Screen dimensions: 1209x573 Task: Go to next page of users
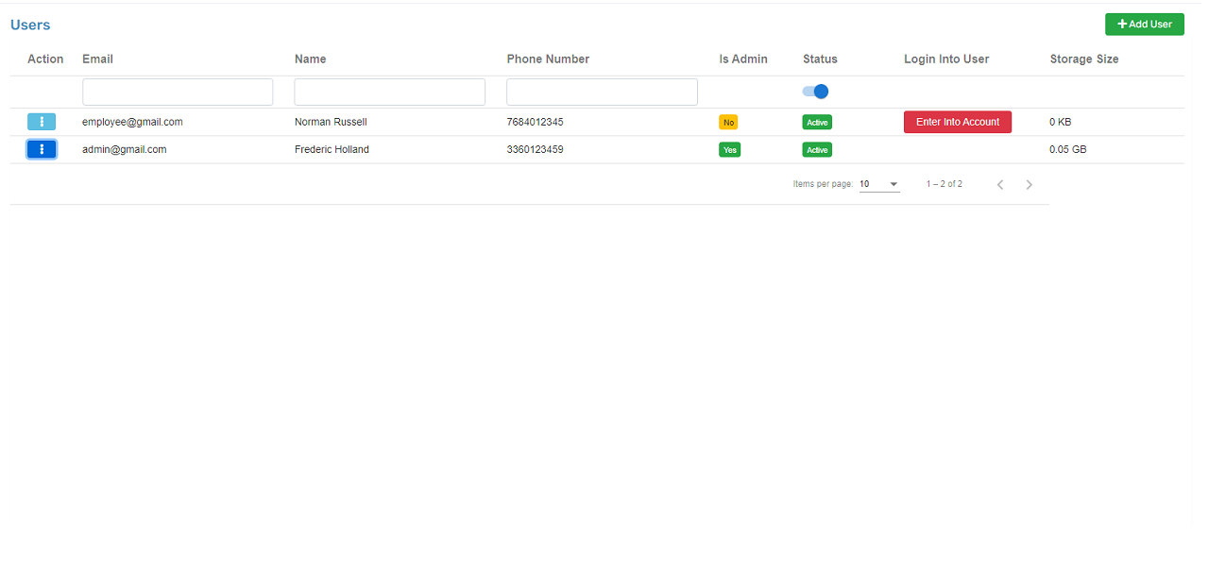click(1030, 185)
